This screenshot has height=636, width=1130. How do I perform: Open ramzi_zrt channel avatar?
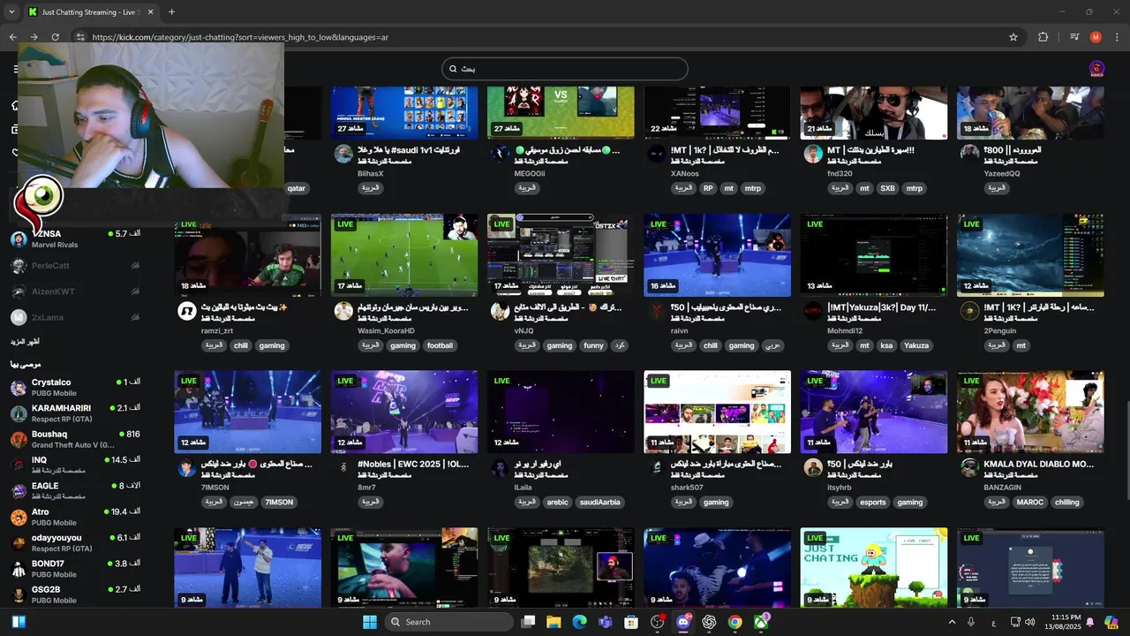[186, 311]
